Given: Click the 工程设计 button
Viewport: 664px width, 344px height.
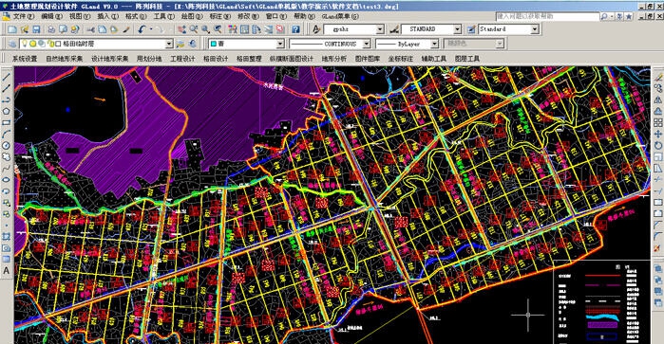Looking at the screenshot, I should [182, 59].
